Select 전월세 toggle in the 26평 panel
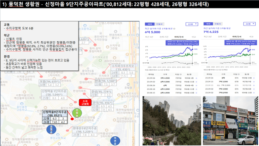This screenshot has width=259, height=146. [x=218, y=24]
